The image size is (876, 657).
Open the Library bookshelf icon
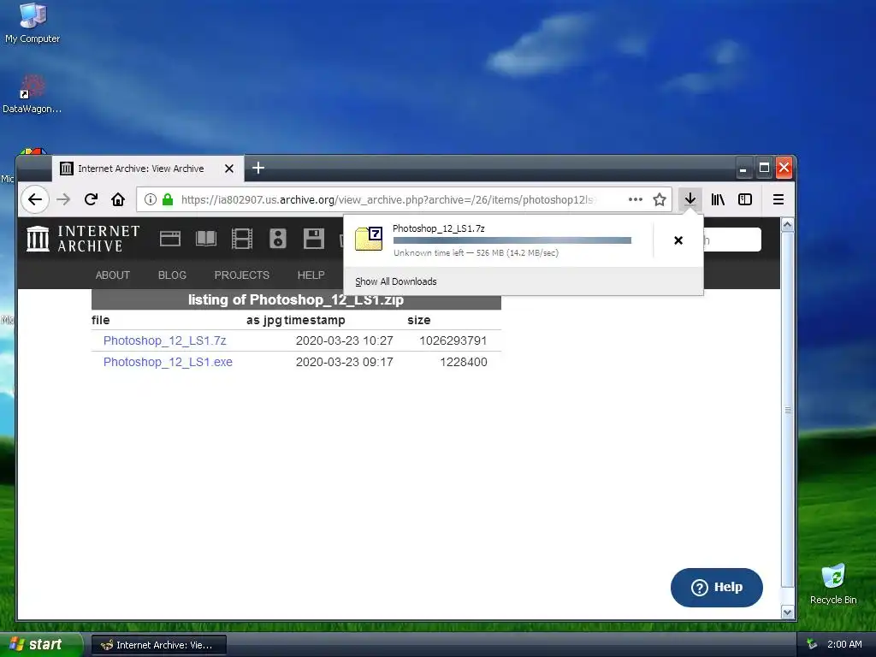pyautogui.click(x=718, y=199)
